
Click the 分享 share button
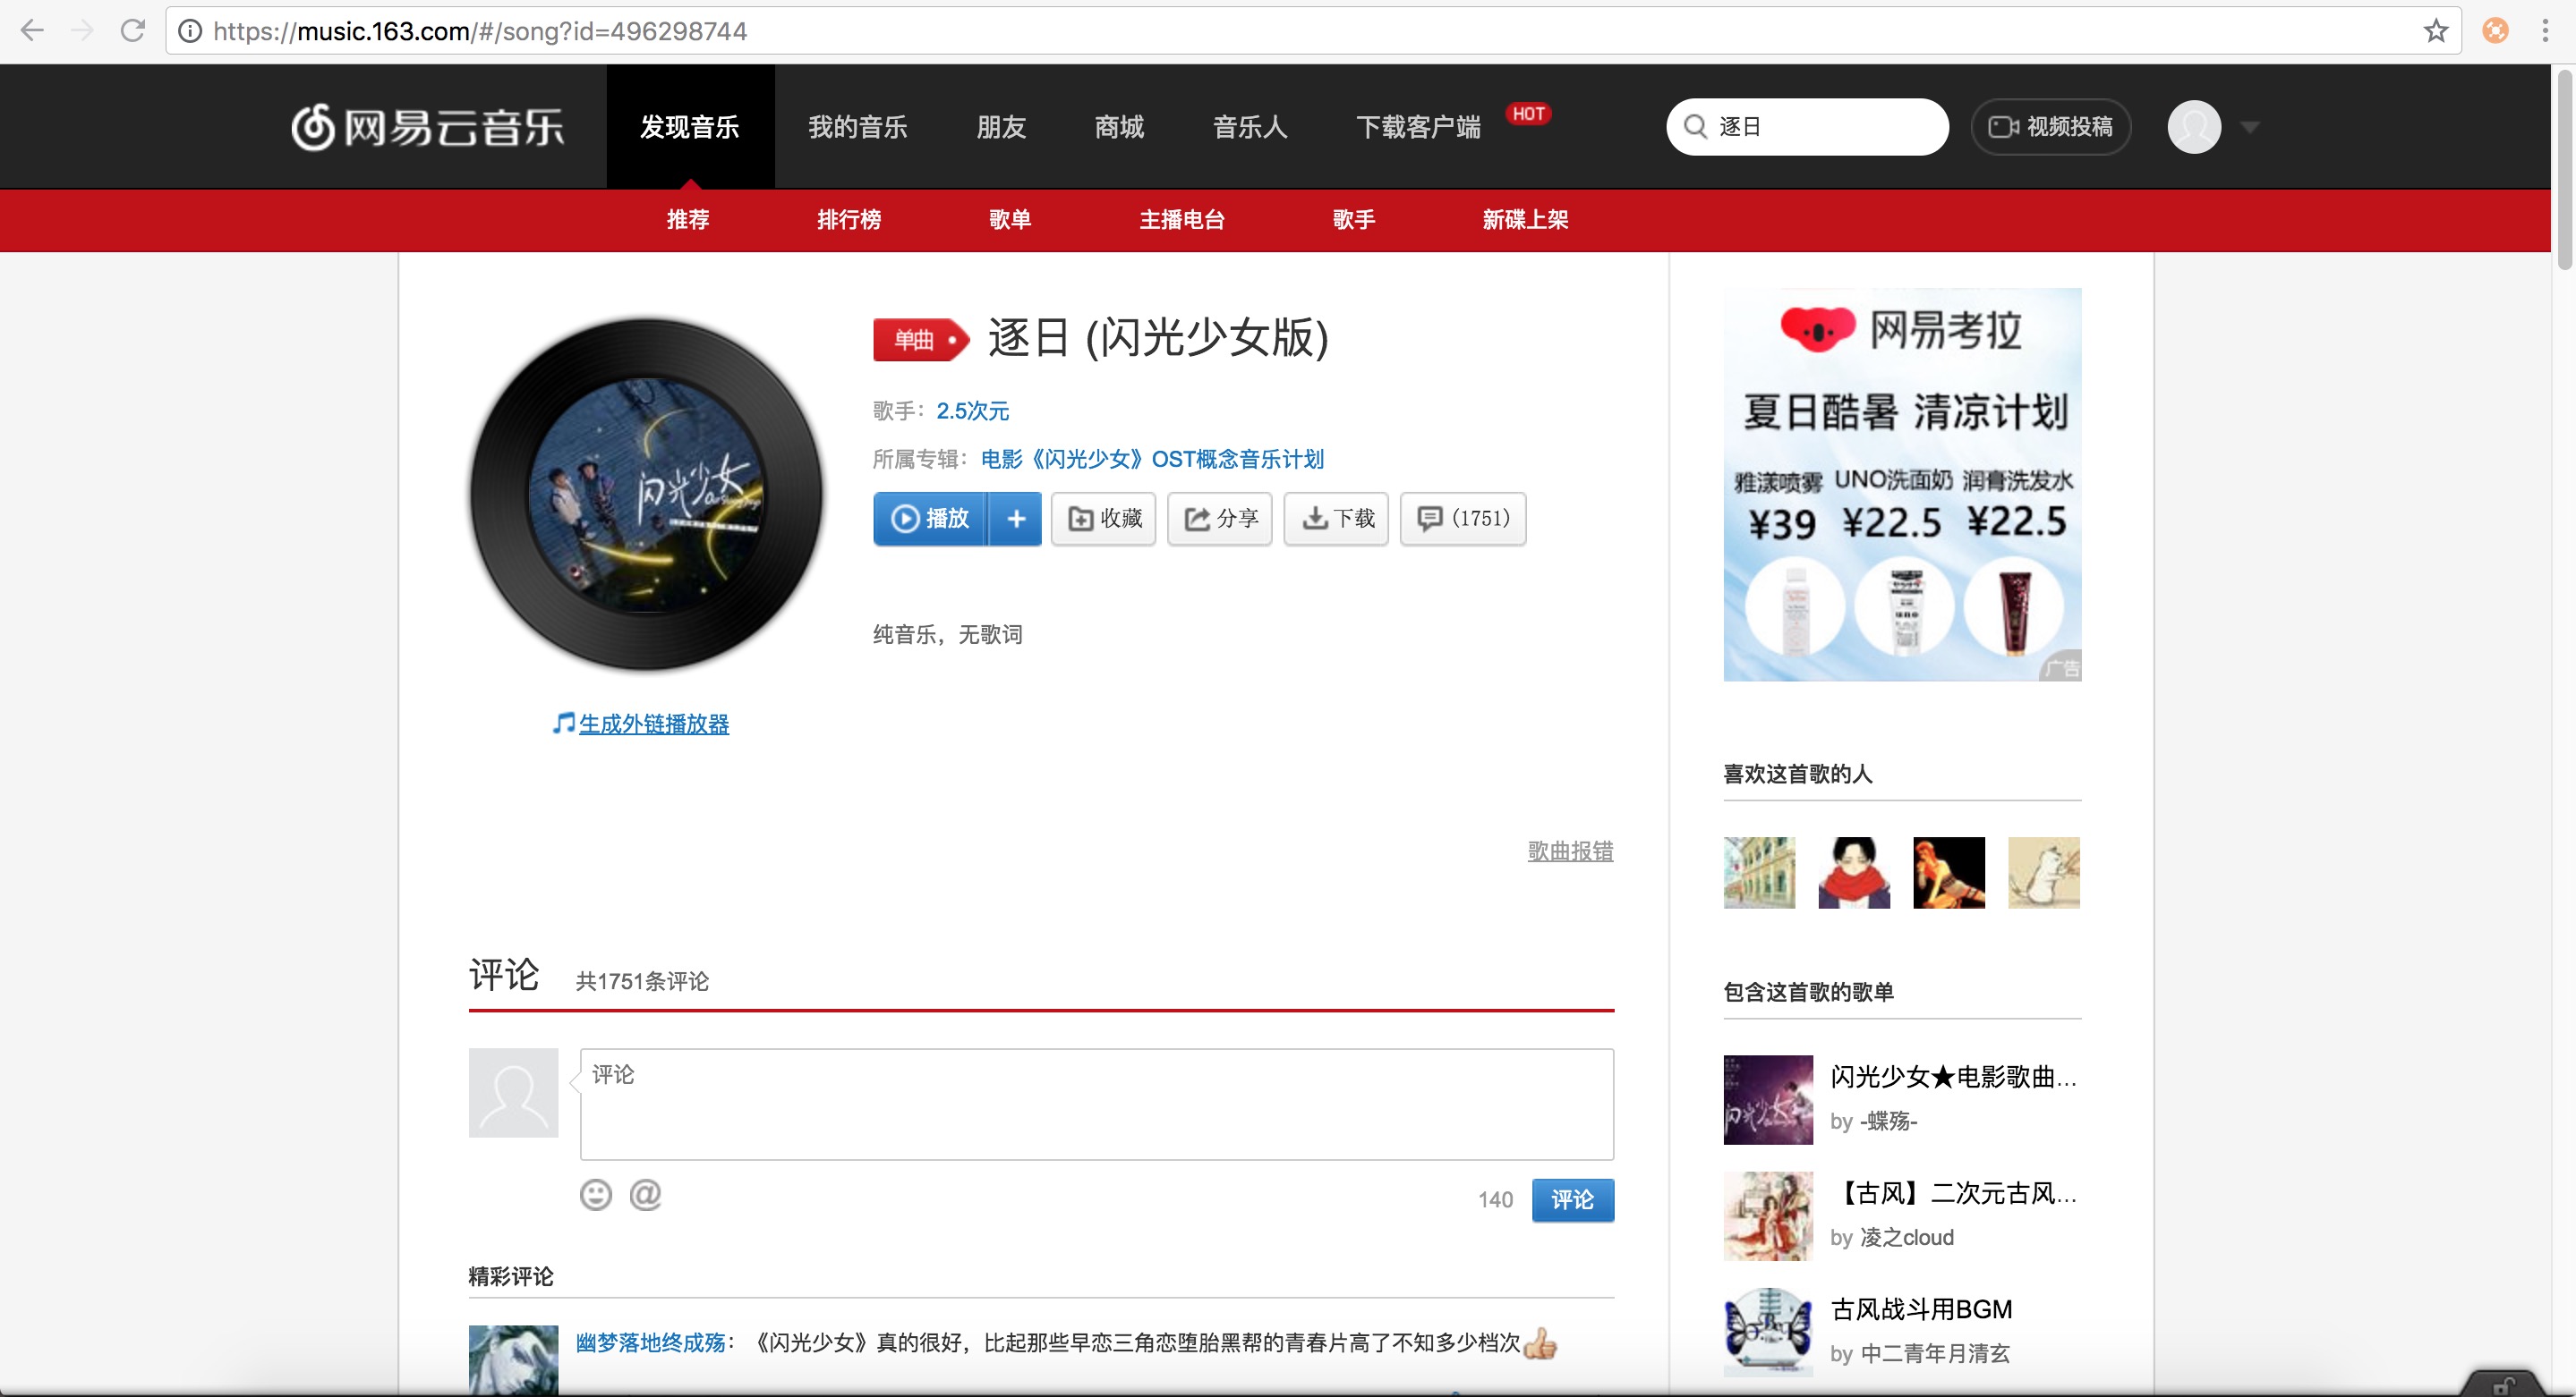1220,519
